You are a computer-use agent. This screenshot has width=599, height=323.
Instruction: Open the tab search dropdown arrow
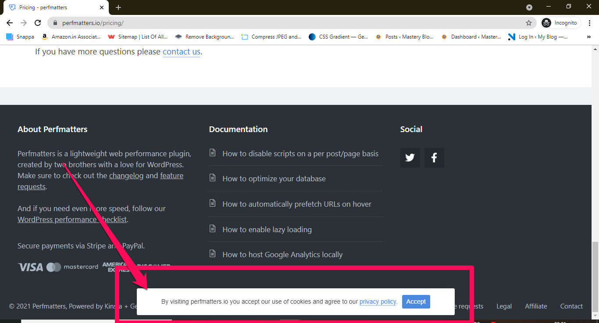(x=529, y=7)
